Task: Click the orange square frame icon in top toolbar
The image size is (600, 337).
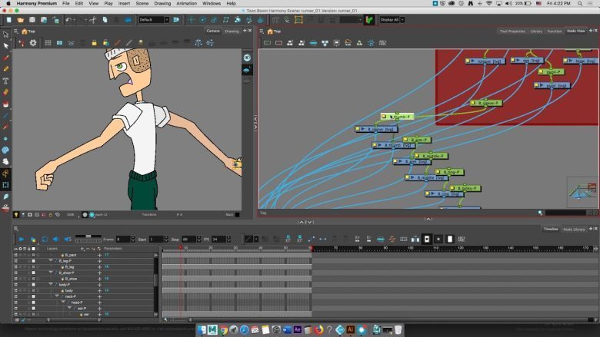Action: 298,20
